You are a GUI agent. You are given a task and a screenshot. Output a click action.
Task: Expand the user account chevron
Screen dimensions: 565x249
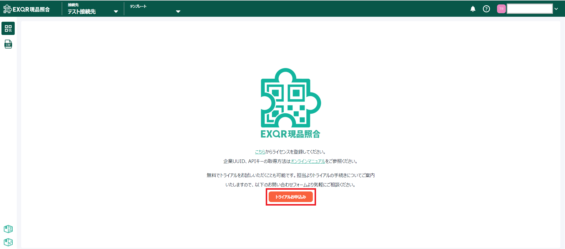[x=556, y=9]
